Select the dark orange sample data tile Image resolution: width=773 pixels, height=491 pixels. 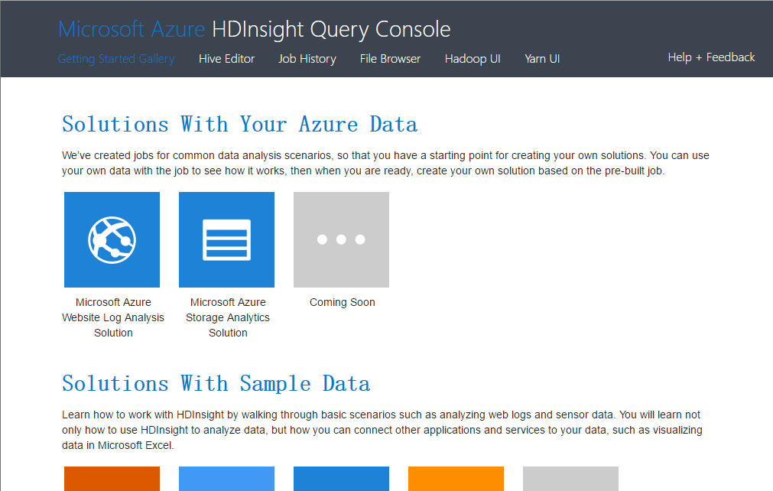click(x=112, y=479)
